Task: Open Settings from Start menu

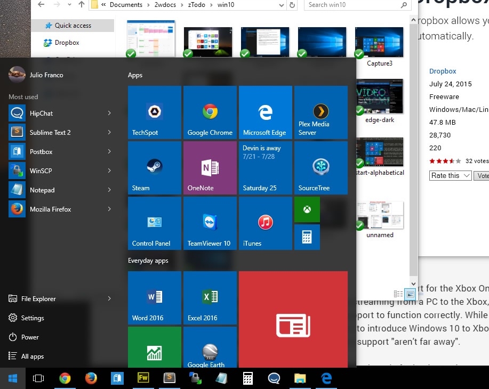Action: 32,318
